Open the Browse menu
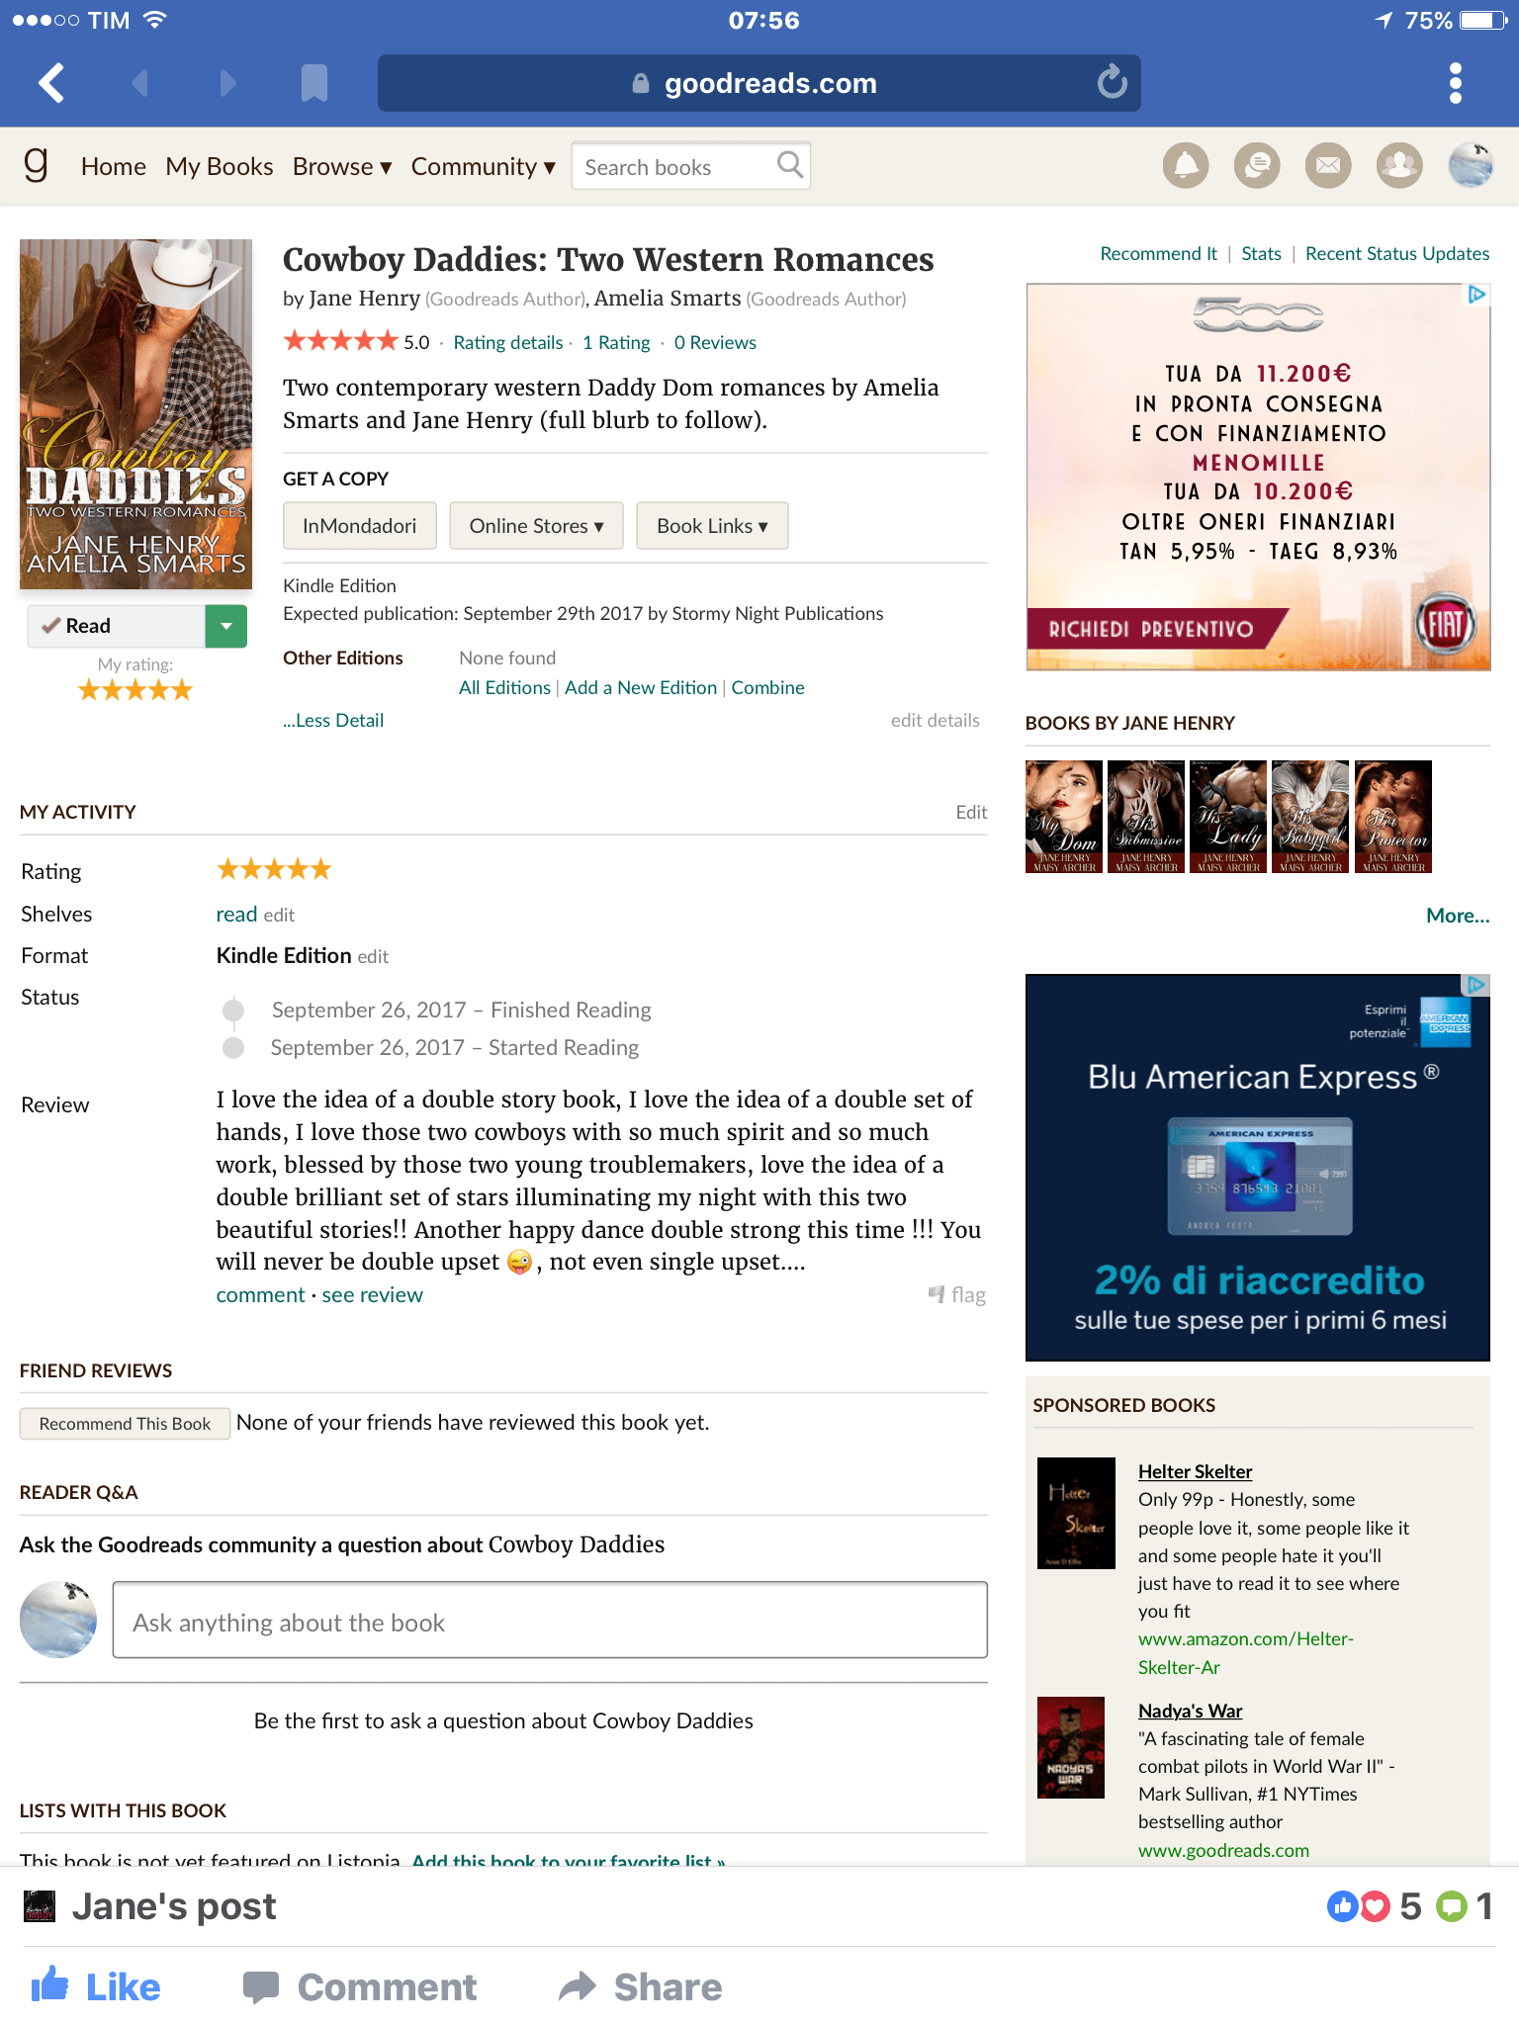This screenshot has width=1519, height=2025. pos(342,166)
